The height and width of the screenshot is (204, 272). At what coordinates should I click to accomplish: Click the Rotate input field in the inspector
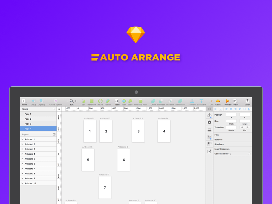[231, 127]
